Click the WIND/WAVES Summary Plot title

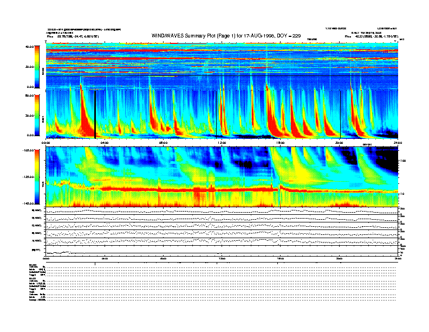pos(226,36)
